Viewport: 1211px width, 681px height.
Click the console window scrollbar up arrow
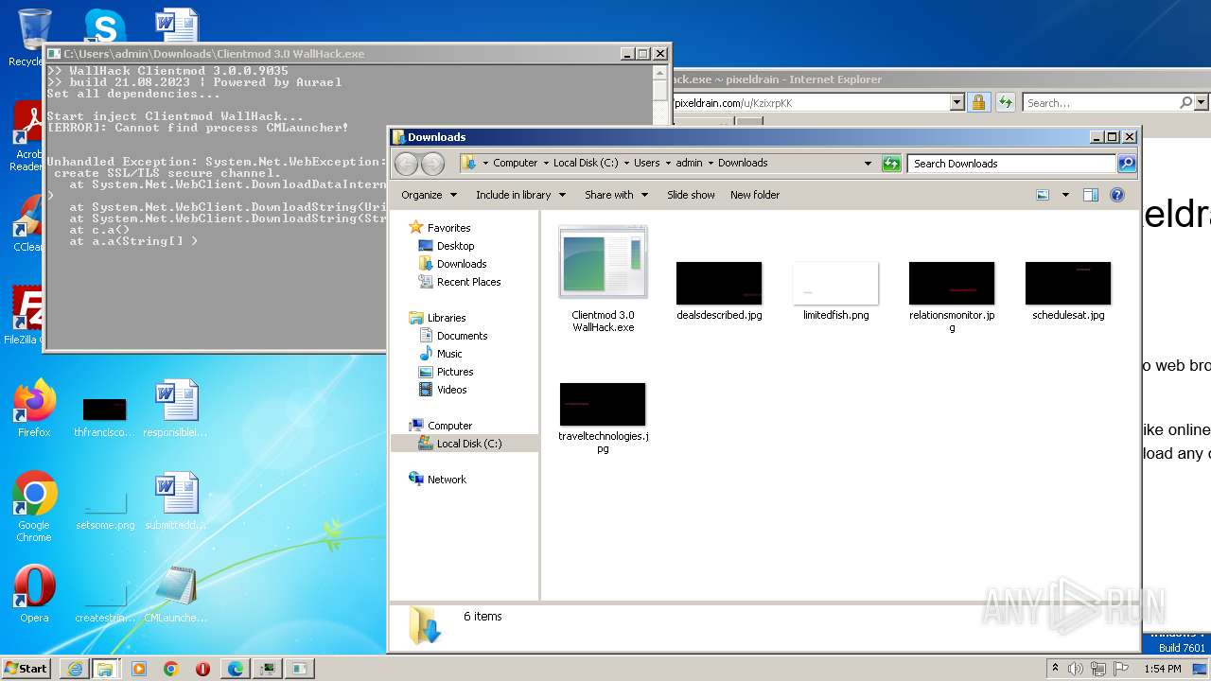click(x=660, y=73)
